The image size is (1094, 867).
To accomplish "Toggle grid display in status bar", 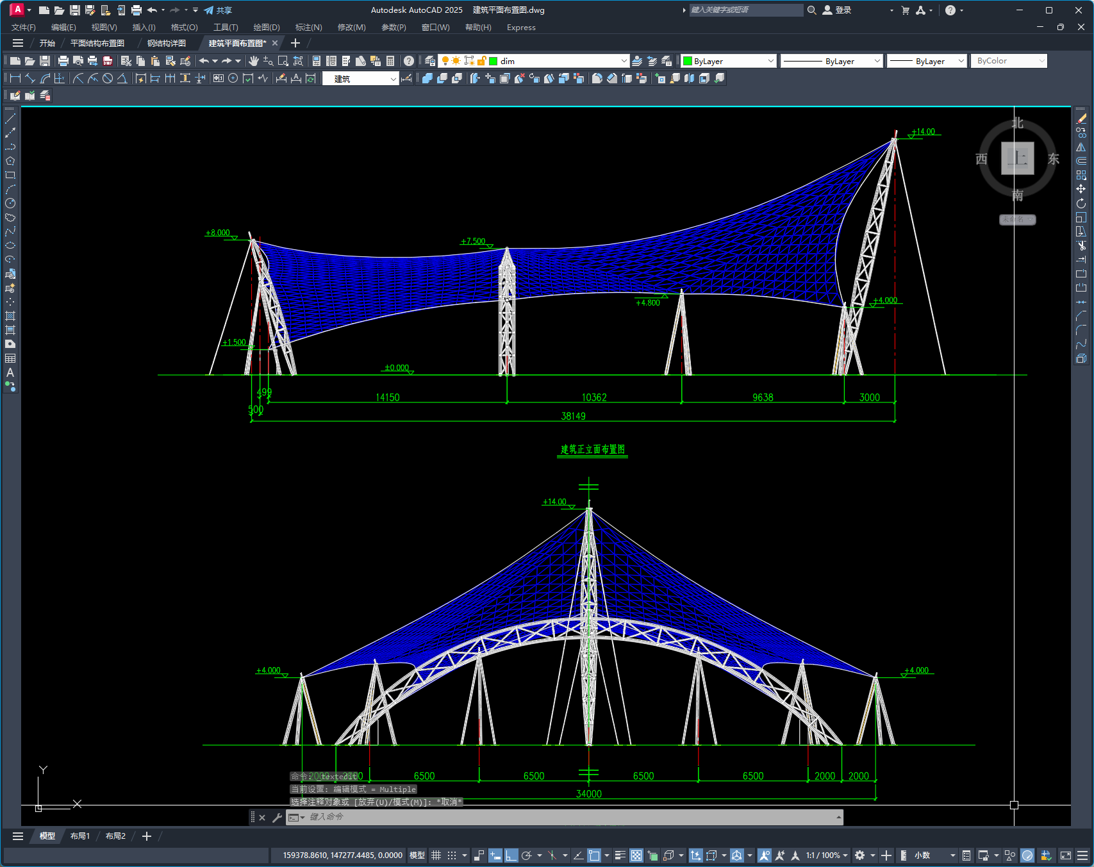I will (x=436, y=855).
